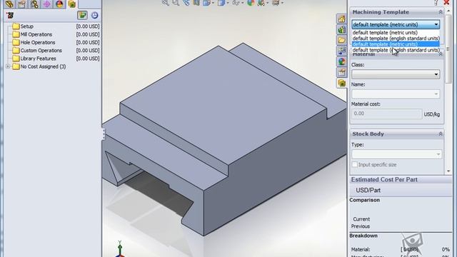Click the help question mark in Costing pane
Screen dimensions: 457x257
436,3
